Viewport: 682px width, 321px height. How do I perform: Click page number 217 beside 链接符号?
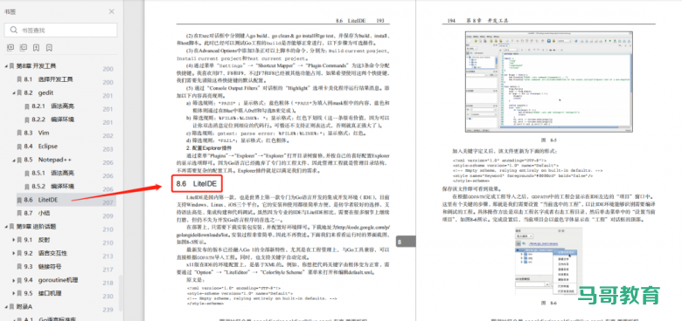pyautogui.click(x=108, y=270)
